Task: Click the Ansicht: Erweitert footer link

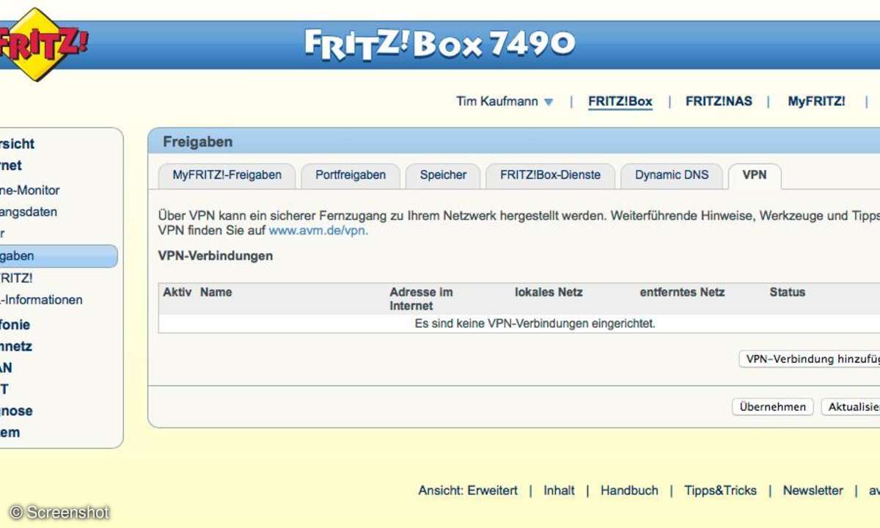Action: (468, 491)
